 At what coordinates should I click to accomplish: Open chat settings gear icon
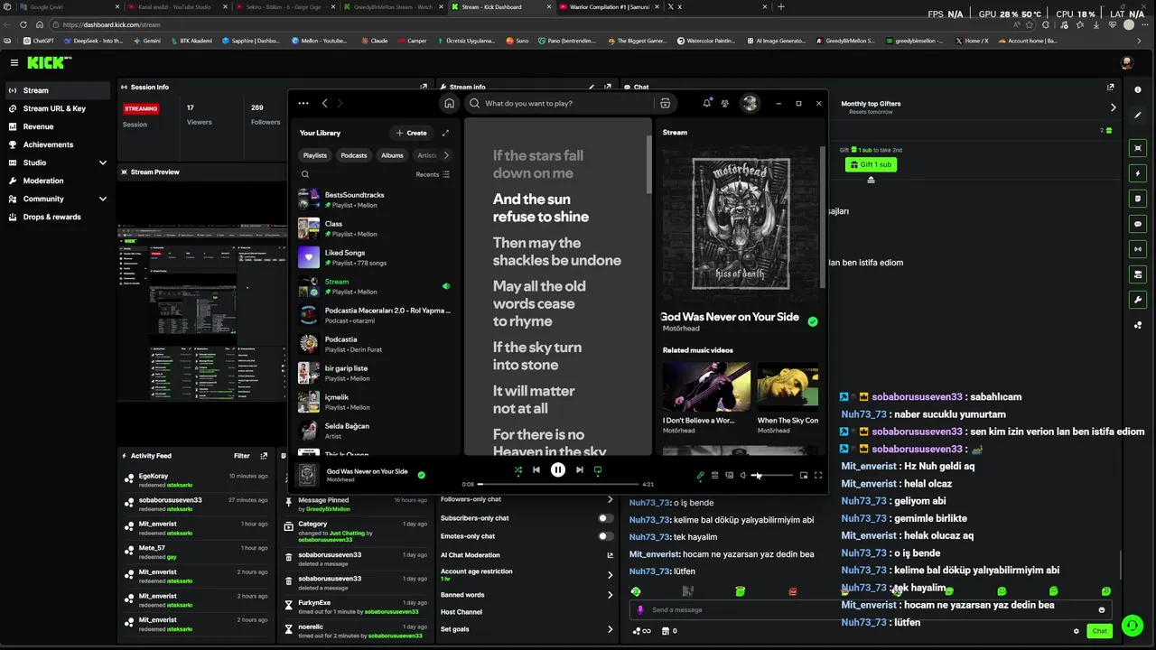tap(1077, 631)
